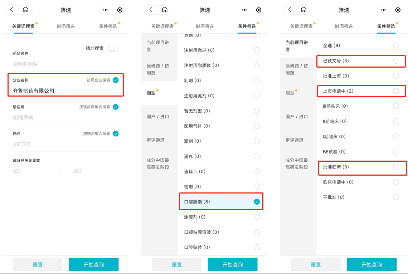Uncheck the 按适应症集合搜索 checkbox
This screenshot has width=408, height=274.
pos(116,107)
